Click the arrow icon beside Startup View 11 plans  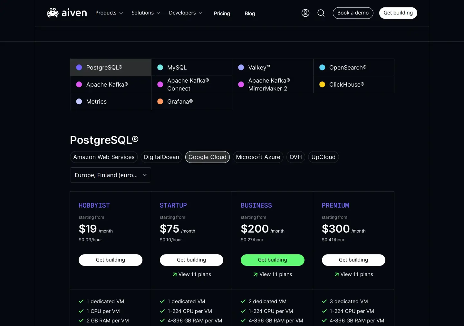[x=174, y=275]
